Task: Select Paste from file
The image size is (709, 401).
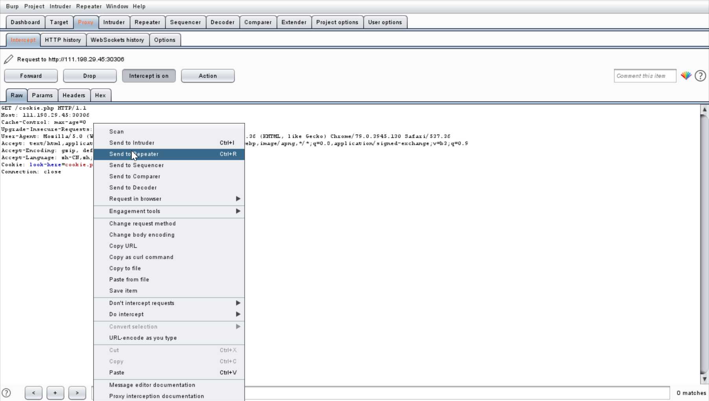Action: [x=169, y=280]
